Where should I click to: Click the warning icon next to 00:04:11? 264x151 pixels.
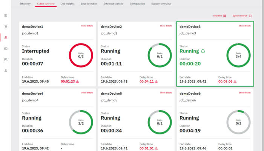[156, 82]
